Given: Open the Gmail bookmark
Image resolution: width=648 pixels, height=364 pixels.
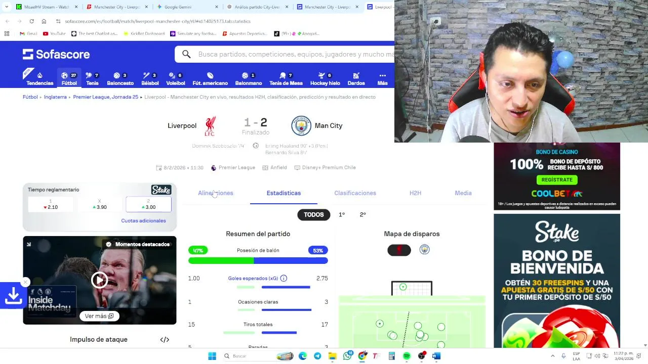Looking at the screenshot, I should (28, 33).
